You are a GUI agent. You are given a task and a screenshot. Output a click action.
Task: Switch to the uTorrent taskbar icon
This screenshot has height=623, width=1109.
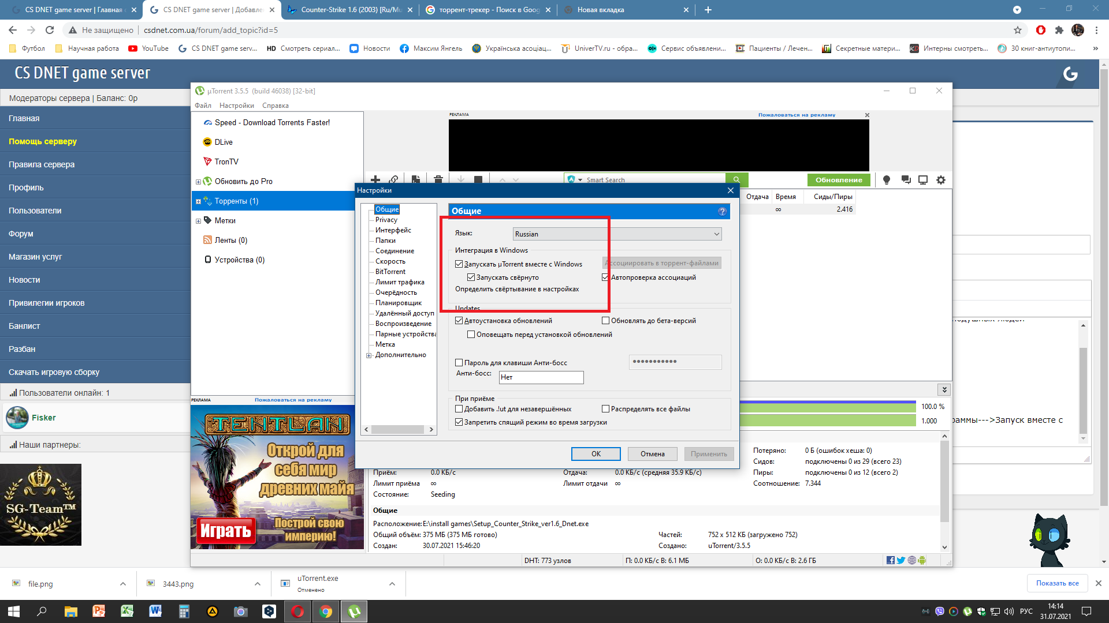tap(354, 611)
